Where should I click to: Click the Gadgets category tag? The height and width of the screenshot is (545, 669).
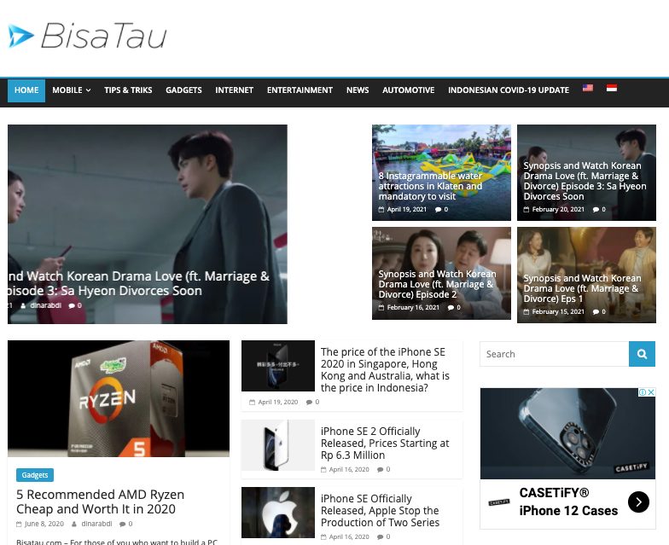coord(35,475)
